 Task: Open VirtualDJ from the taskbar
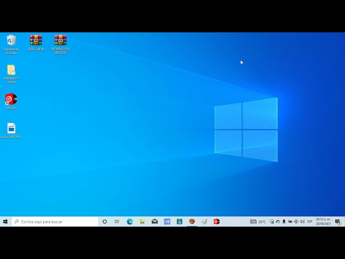point(217,222)
